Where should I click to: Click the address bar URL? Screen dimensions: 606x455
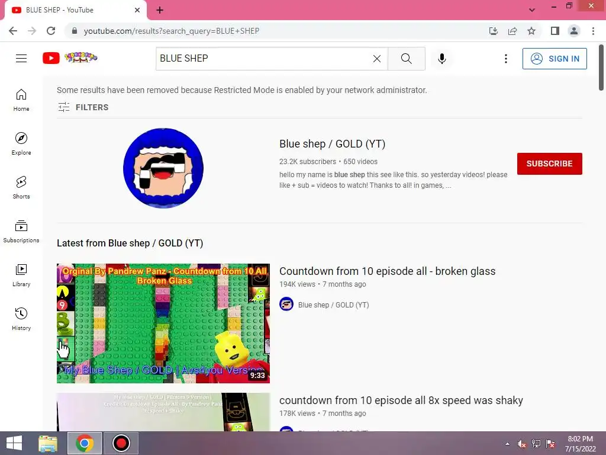coord(171,31)
